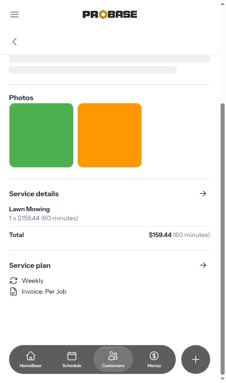
Task: Open the orange photo thumbnail
Action: tap(109, 136)
